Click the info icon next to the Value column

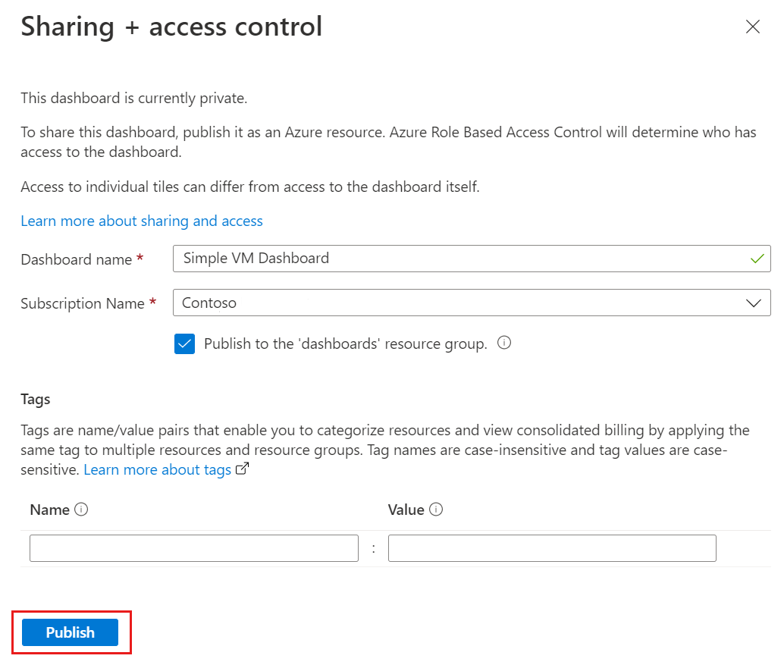click(437, 510)
